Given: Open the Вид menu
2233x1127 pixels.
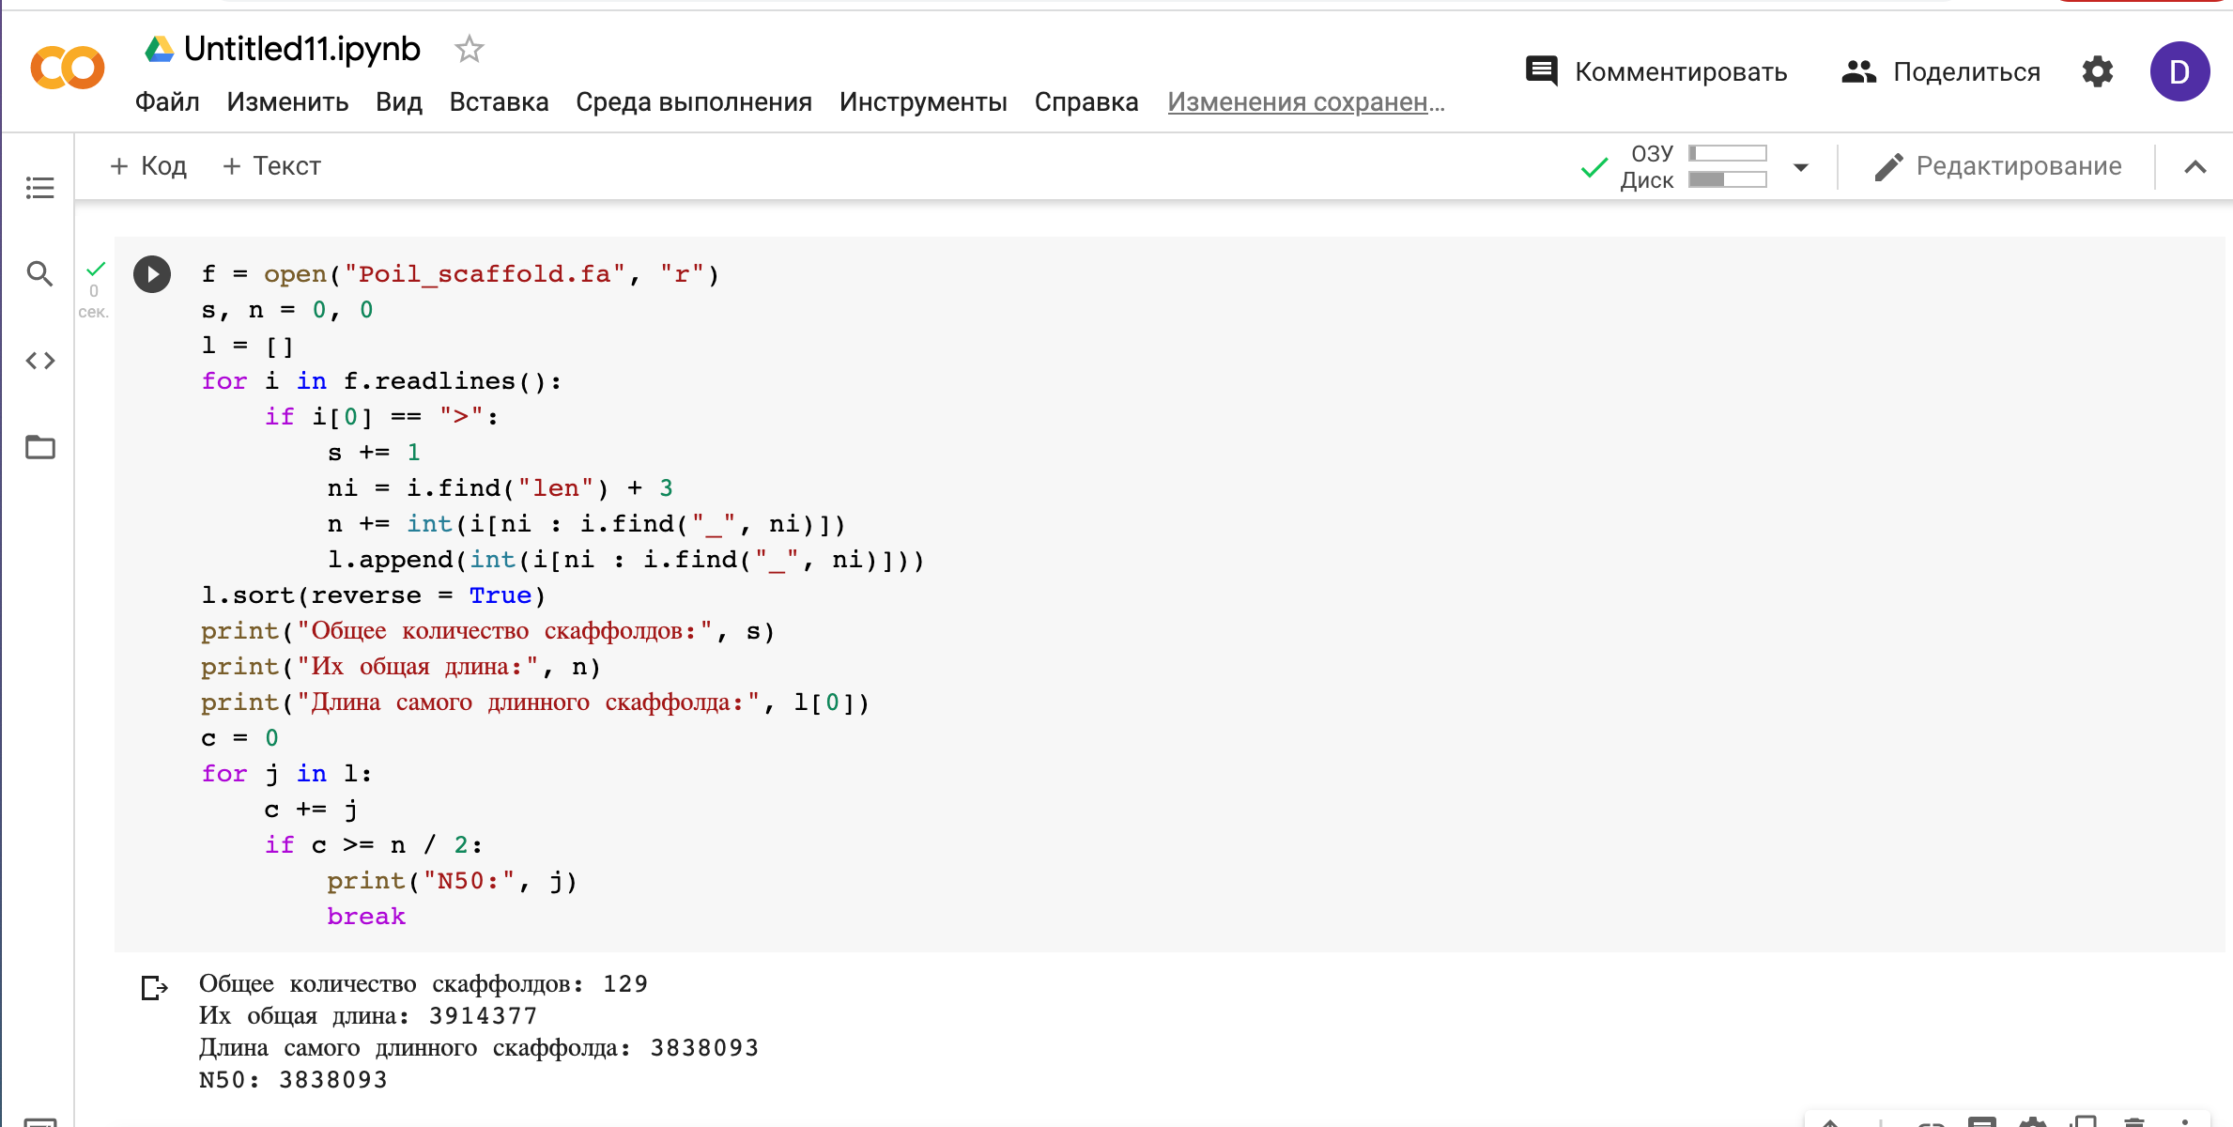Looking at the screenshot, I should coord(399,101).
